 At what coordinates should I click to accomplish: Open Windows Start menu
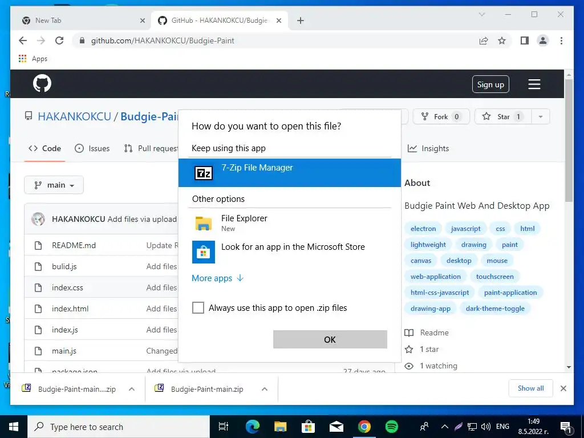[14, 427]
